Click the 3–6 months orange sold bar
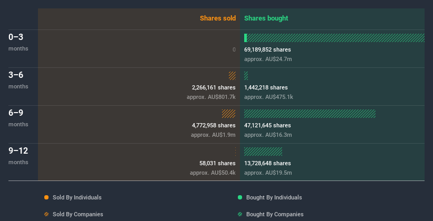This screenshot has height=221, width=433. pos(232,76)
